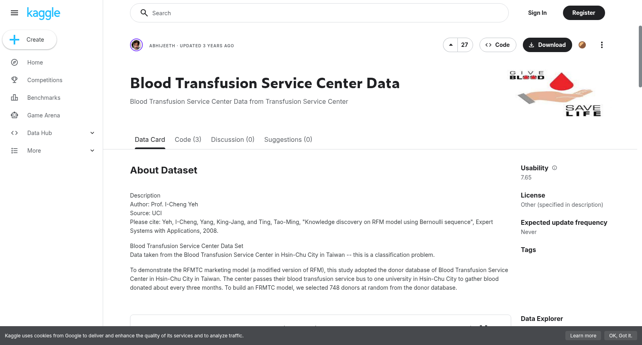The width and height of the screenshot is (642, 345).
Task: Click the Download button
Action: point(547,45)
